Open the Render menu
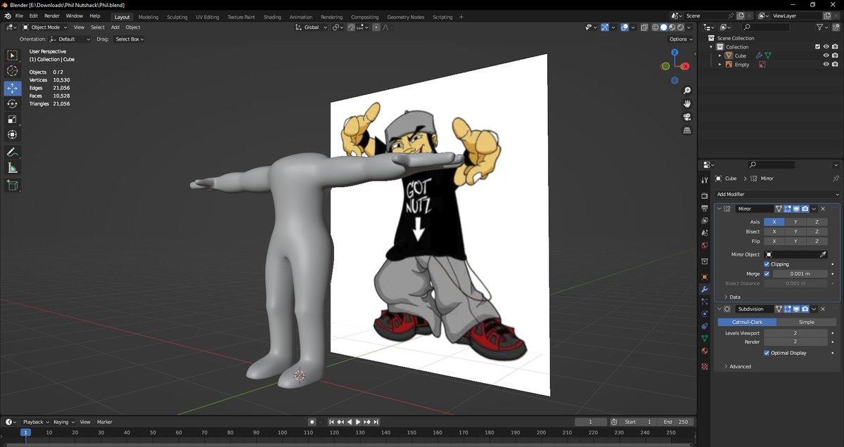 52,15
